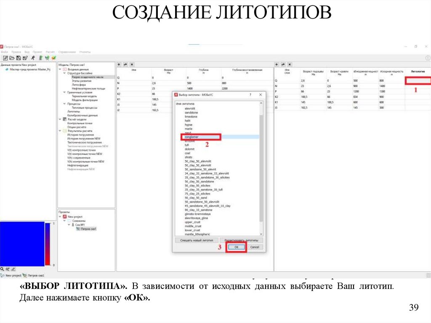Open Тепловые процессы tree item
This screenshot has height=323, width=431.
point(85,108)
